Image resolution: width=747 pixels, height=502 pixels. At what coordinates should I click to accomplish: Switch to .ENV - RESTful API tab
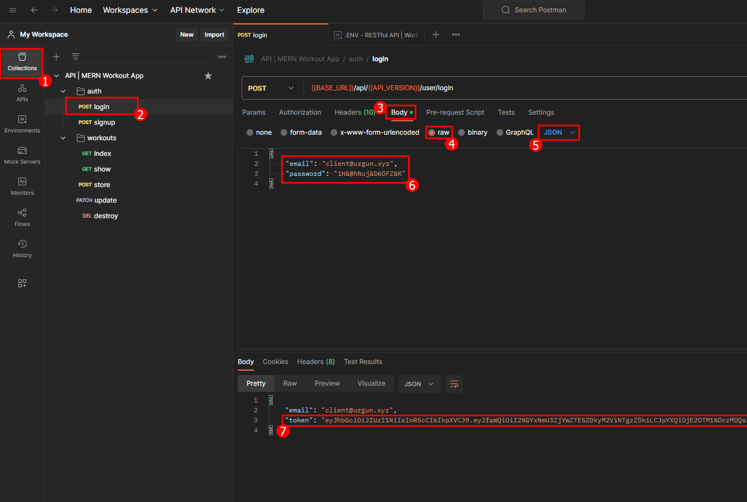[376, 35]
